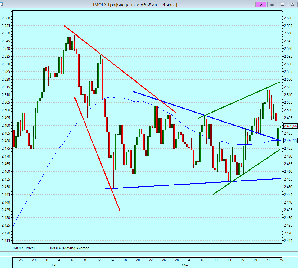The width and height of the screenshot is (298, 268).
Task: Click the 2 415 label on the left price axis
Action: [x=6, y=241]
